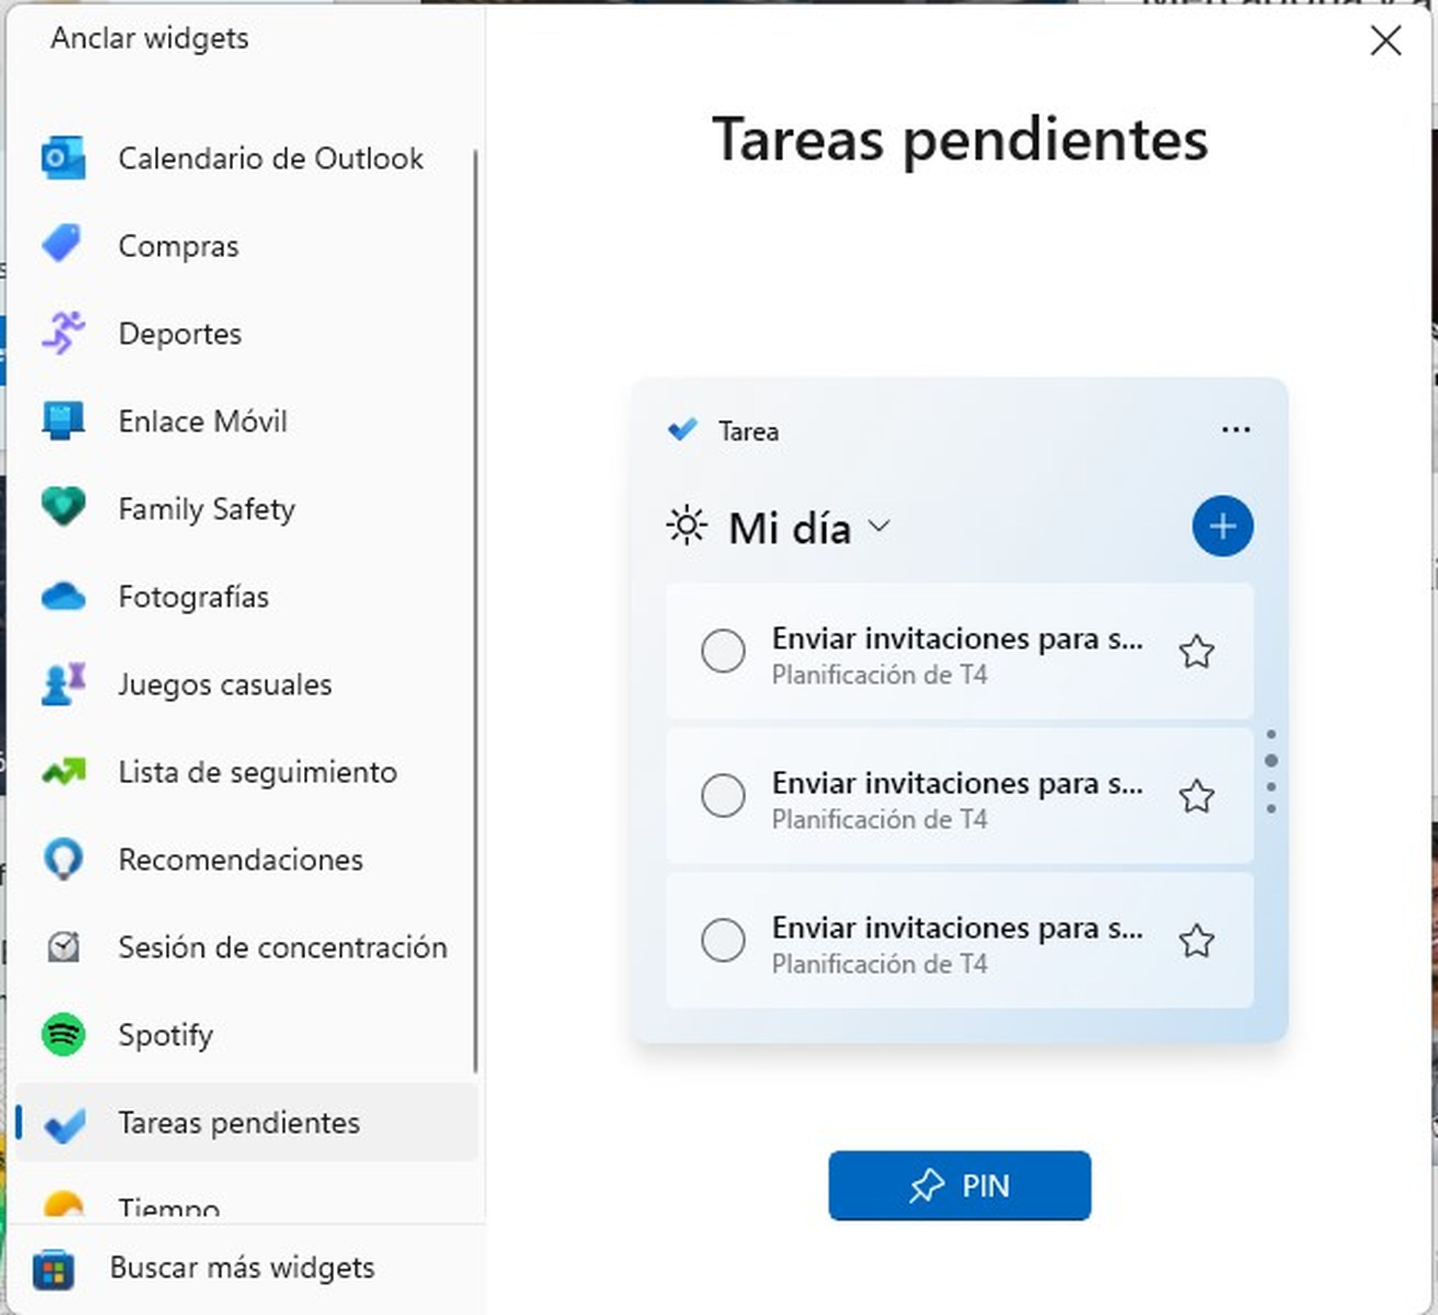The width and height of the screenshot is (1438, 1315).
Task: Pin the Tareas pendientes widget
Action: click(x=959, y=1185)
